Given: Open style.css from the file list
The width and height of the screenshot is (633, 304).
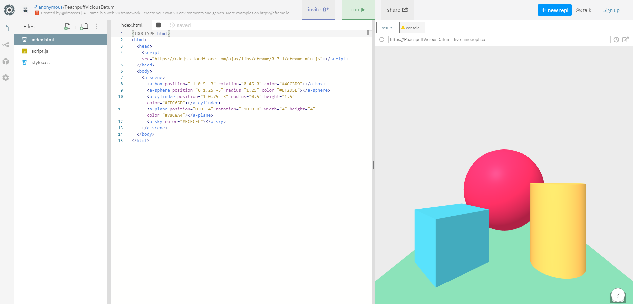Looking at the screenshot, I should pos(60,62).
